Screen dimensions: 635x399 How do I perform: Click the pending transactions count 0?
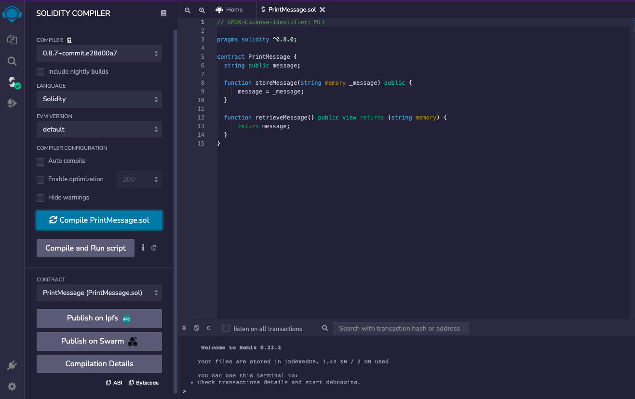tap(209, 328)
